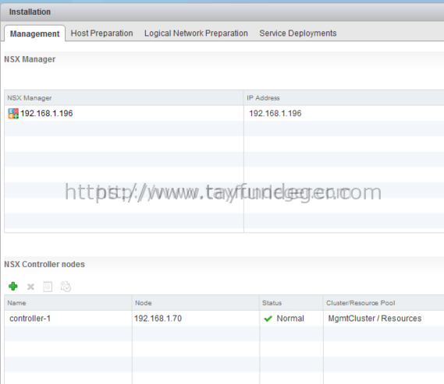The height and width of the screenshot is (384, 444).
Task: Click the node address 192.168.1.70
Action: point(158,319)
